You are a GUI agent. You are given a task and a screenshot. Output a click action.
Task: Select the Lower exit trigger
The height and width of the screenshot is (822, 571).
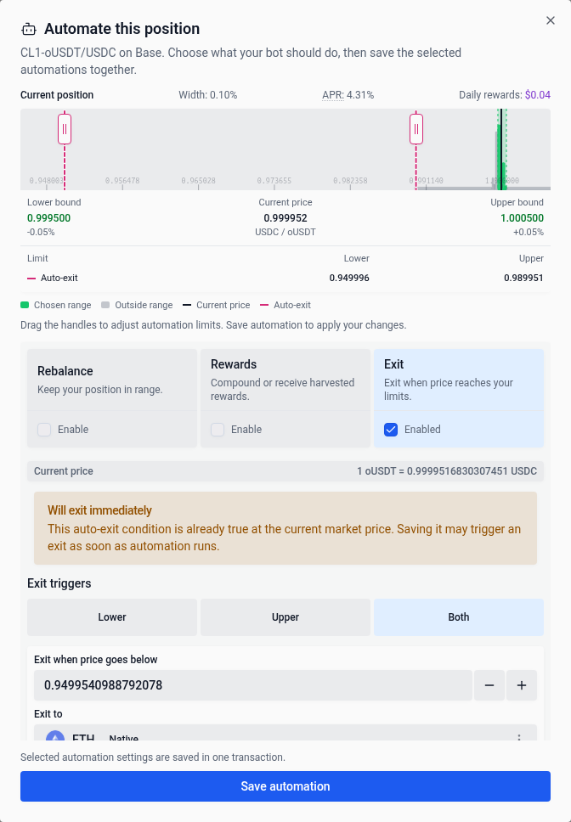[x=112, y=617]
